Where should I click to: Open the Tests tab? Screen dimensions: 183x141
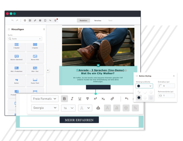pos(110,21)
